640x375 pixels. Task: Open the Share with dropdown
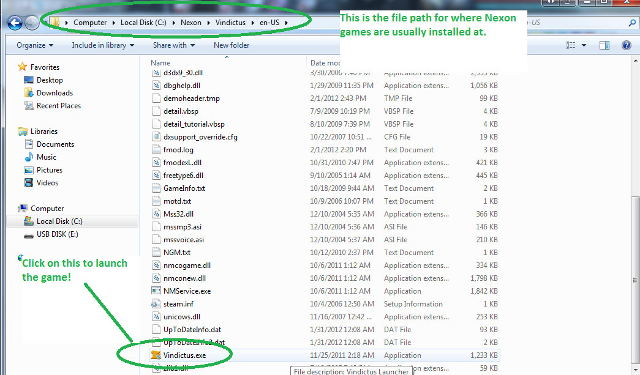click(174, 45)
